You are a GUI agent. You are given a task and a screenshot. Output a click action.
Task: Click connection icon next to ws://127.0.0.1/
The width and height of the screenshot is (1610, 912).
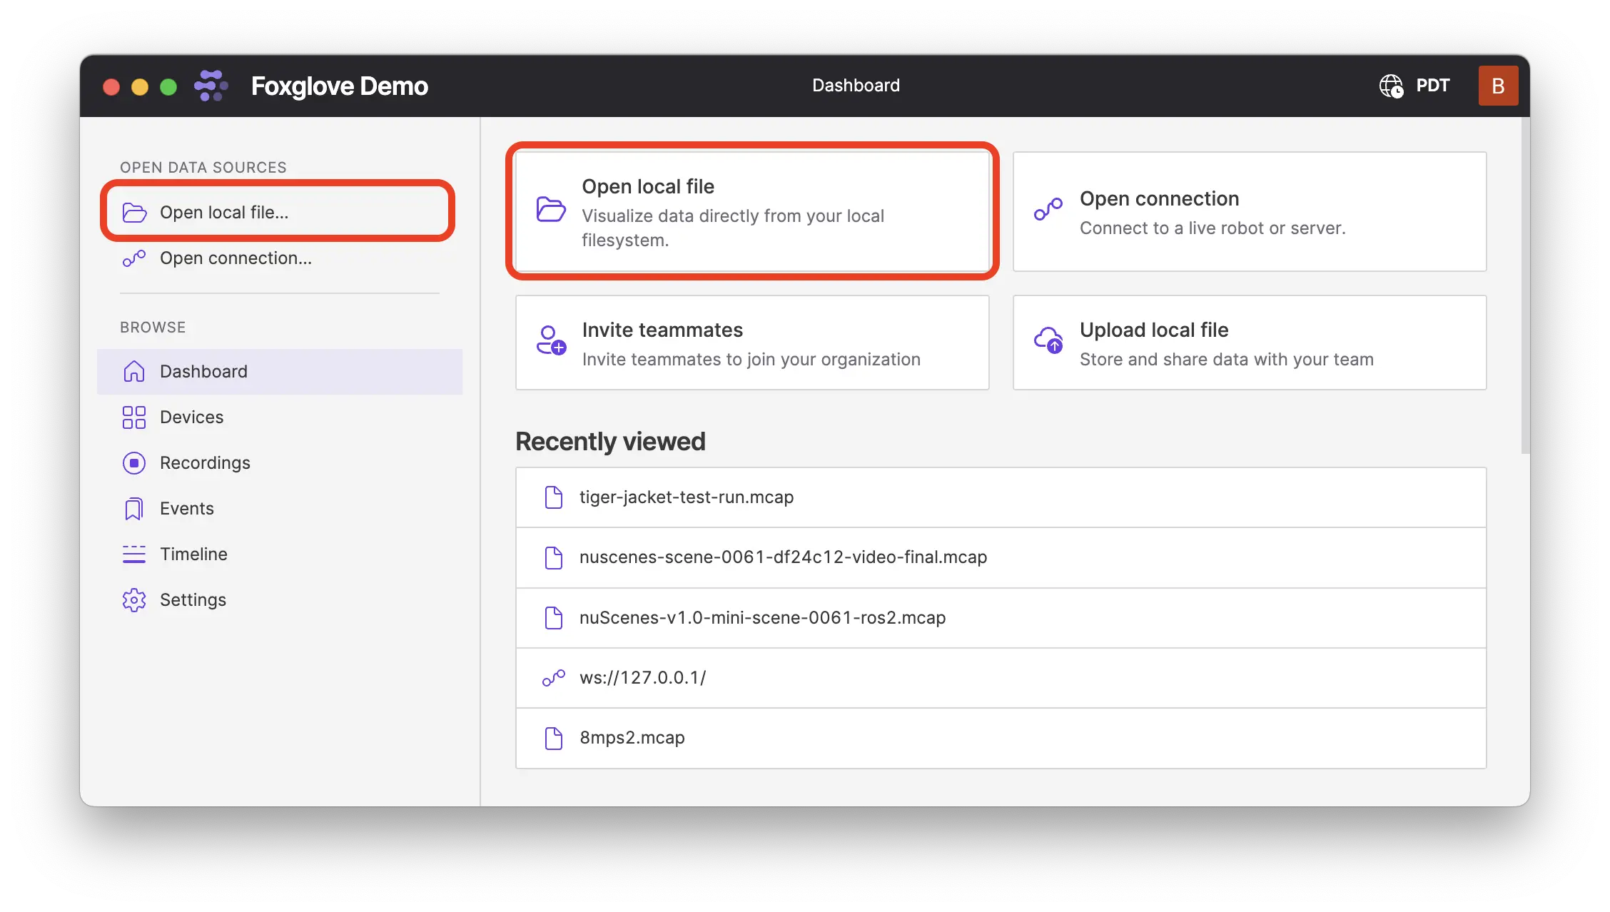[554, 678]
